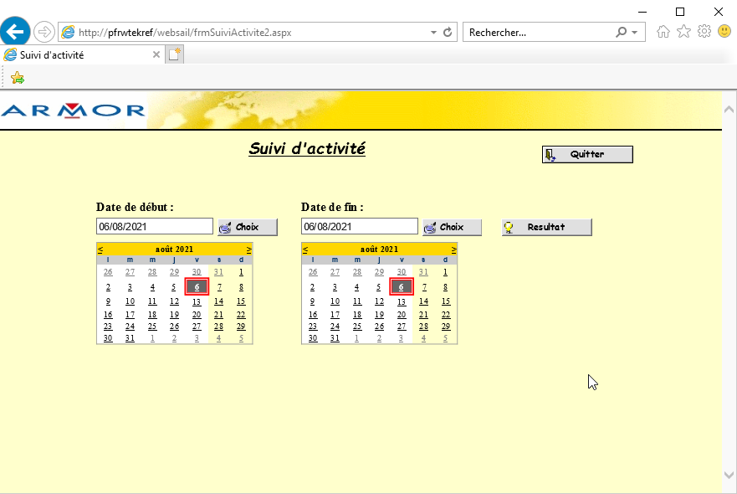Select the Suivi d'activité tab
Screen dimensions: 737x494
[82, 54]
